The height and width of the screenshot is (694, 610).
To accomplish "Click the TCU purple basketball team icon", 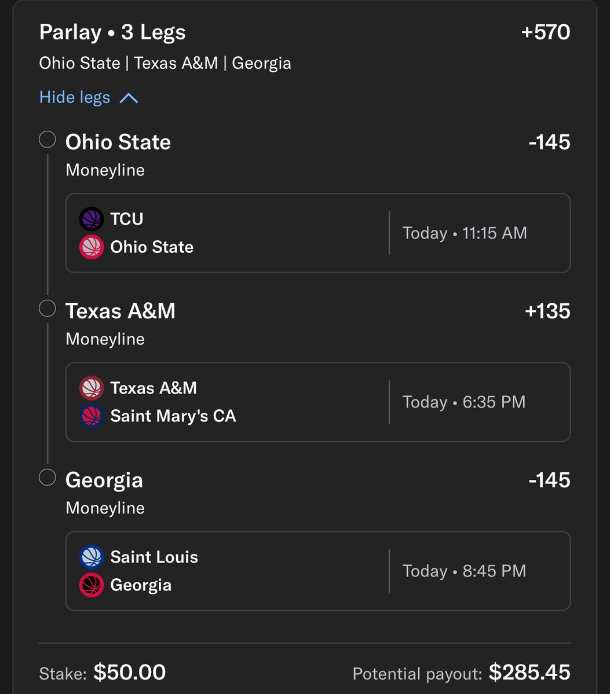I will pyautogui.click(x=92, y=219).
